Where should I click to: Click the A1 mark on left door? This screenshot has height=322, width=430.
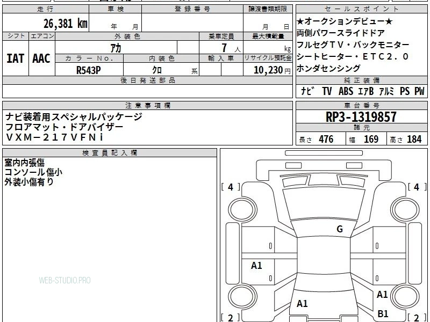point(256,265)
